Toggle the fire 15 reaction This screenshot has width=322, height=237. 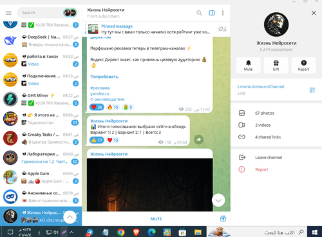[x=113, y=107]
